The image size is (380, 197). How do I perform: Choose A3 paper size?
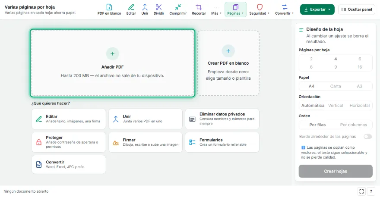coord(360,86)
